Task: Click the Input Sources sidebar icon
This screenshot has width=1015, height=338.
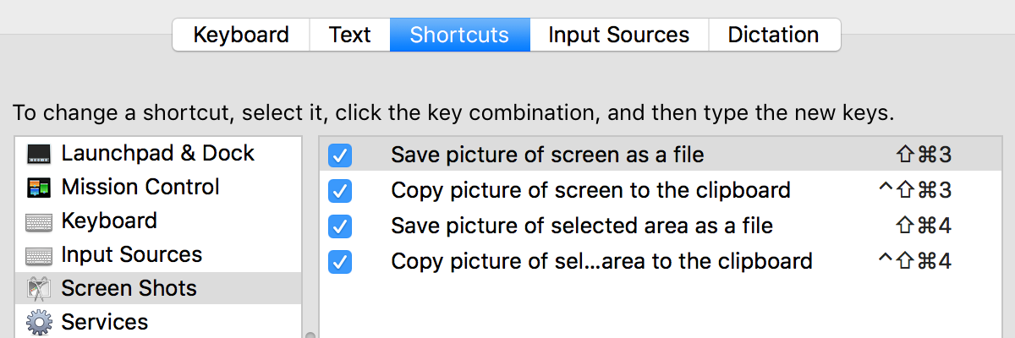Action: click(x=38, y=255)
